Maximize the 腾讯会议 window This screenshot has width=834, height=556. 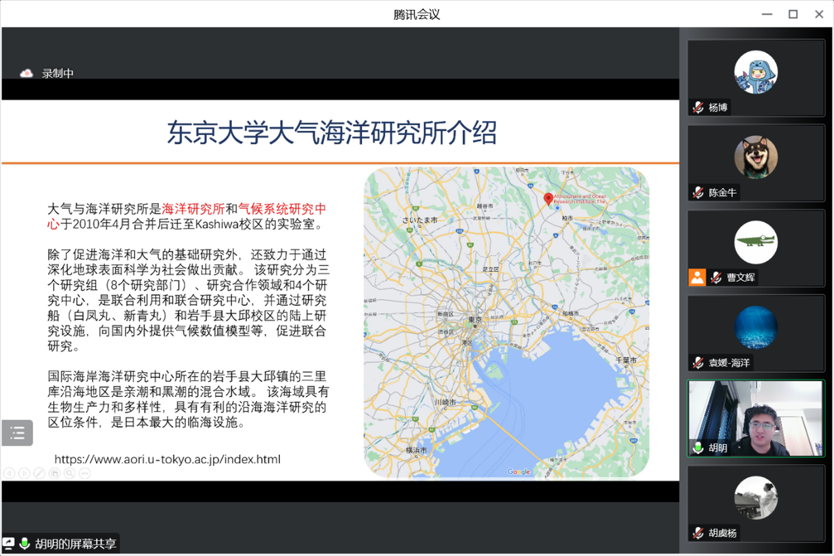[793, 14]
